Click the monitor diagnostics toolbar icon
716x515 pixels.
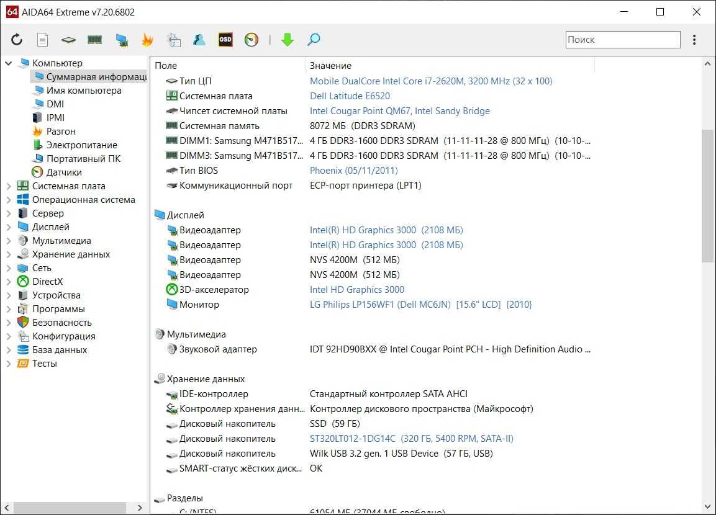click(122, 40)
